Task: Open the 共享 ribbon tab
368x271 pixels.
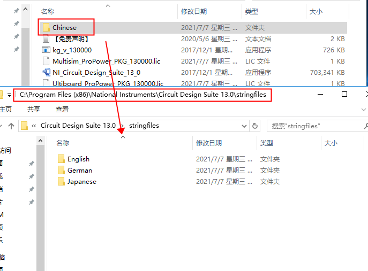Action: (34, 110)
